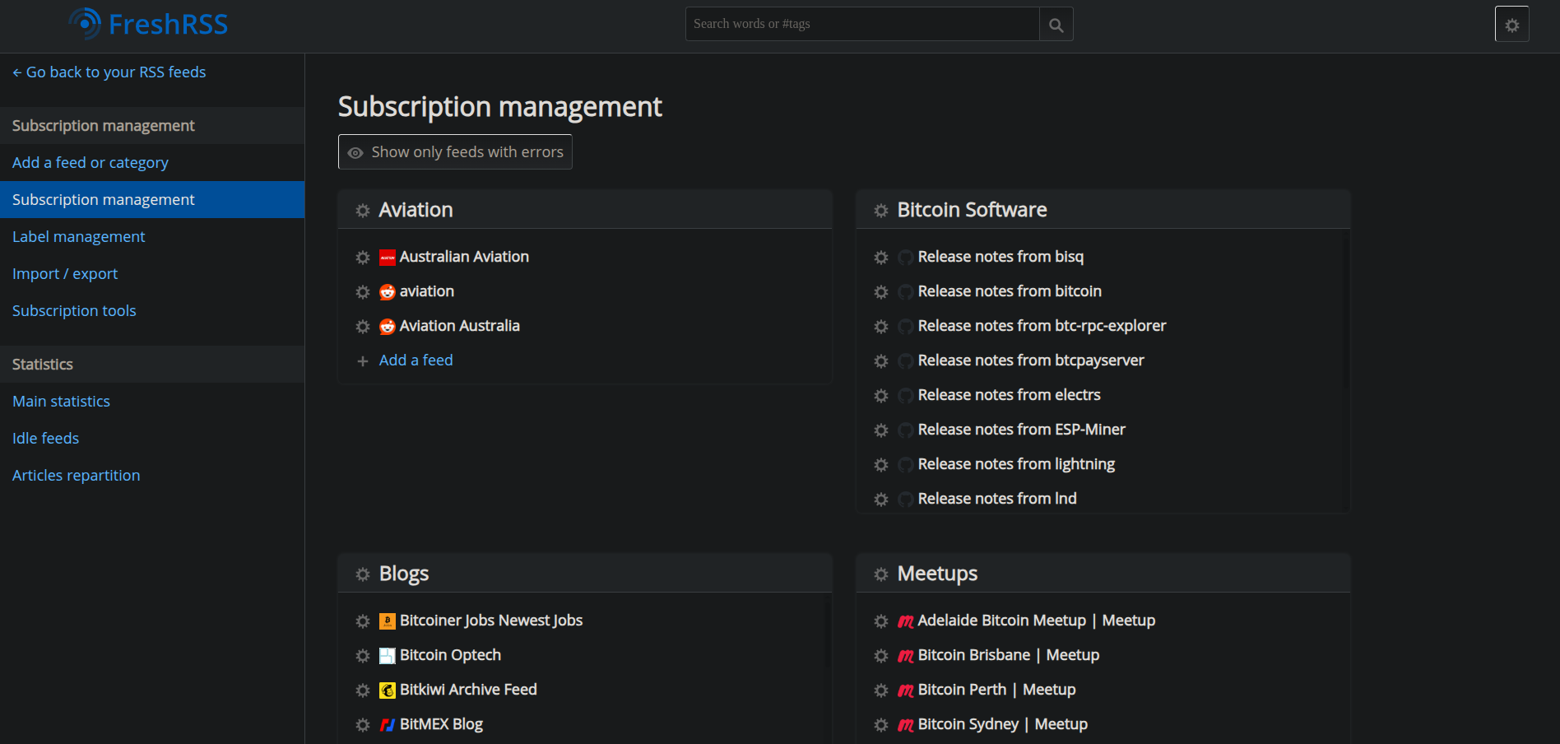Open Bitcoin Perth Meetup feed
Screen dimensions: 1560x744
(x=996, y=690)
